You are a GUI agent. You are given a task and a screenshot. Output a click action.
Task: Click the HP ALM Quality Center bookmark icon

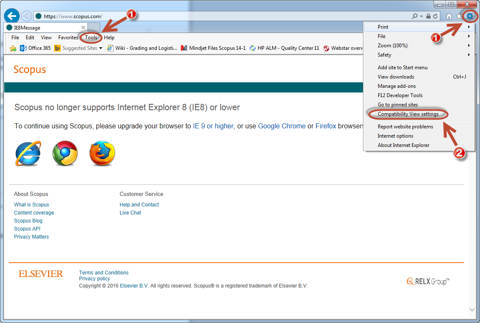point(253,48)
